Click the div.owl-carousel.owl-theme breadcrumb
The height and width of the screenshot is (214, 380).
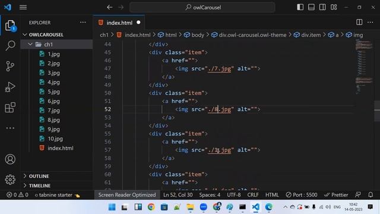pos(249,35)
